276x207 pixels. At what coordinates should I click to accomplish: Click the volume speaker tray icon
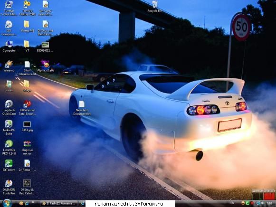point(263,203)
